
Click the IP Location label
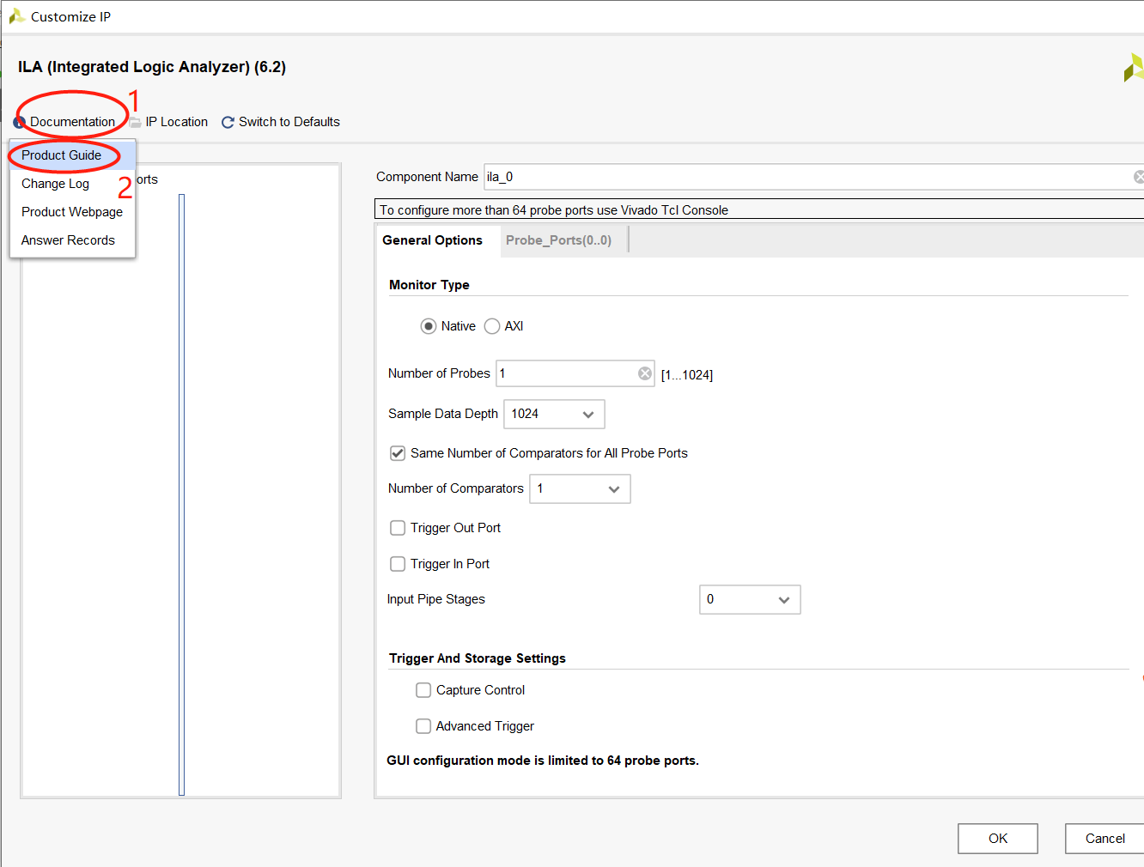point(177,122)
